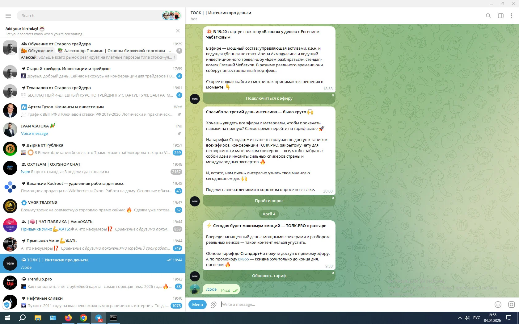Open Теханализ от Старого трейдера channel
The height and width of the screenshot is (324, 519).
[x=93, y=91]
